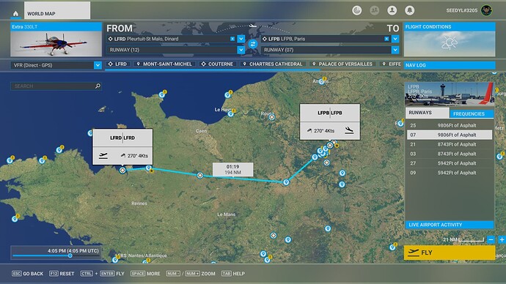The width and height of the screenshot is (506, 284).
Task: Open the RUNWAY (07) dropdown
Action: coord(395,50)
